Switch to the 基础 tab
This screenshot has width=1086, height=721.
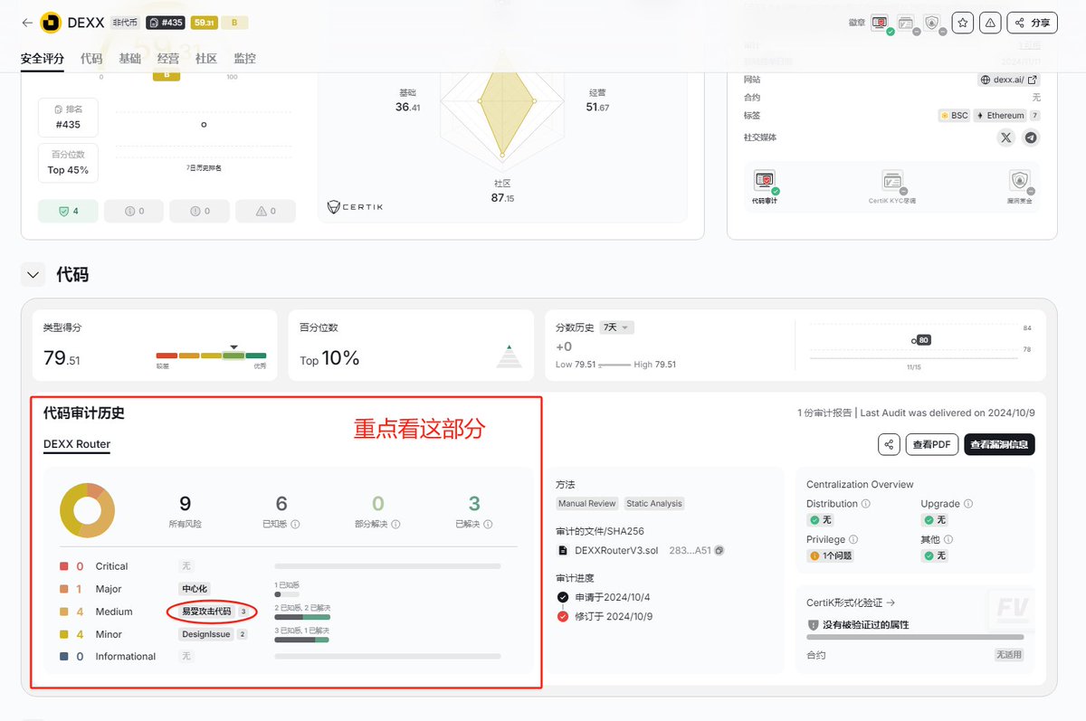pyautogui.click(x=129, y=59)
